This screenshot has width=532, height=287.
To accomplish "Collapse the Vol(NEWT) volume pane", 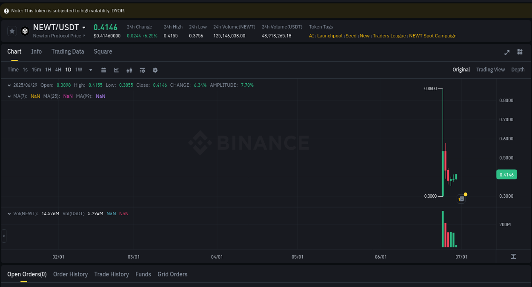I will (x=9, y=213).
